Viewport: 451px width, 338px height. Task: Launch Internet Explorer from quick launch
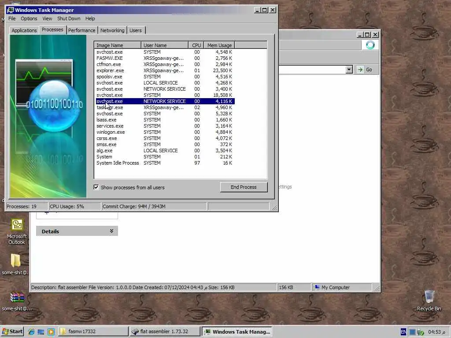[x=31, y=332]
